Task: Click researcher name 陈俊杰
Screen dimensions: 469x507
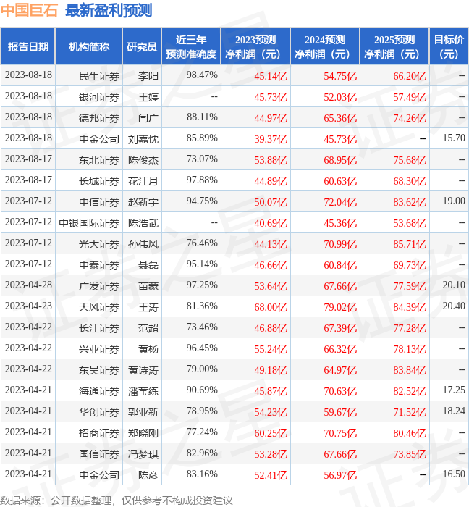Action: (x=143, y=160)
